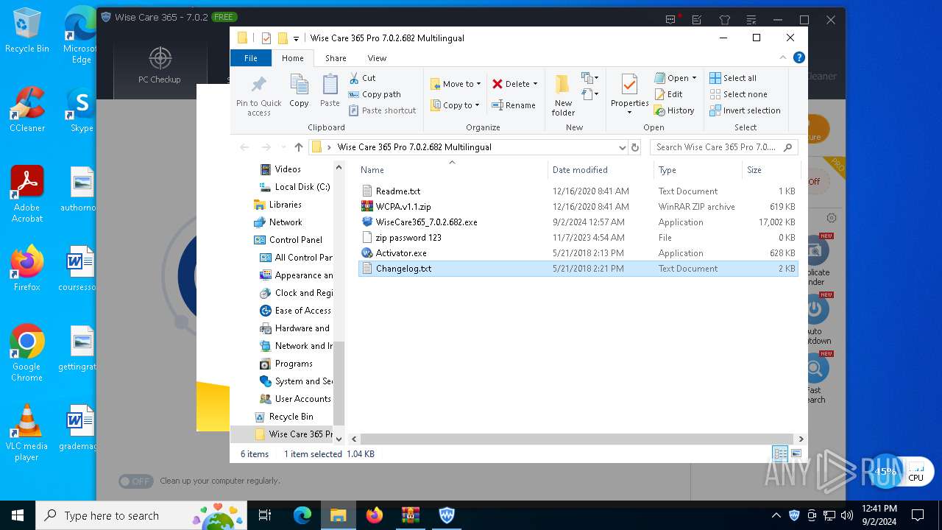Open the New item dropdown icon

click(x=589, y=78)
